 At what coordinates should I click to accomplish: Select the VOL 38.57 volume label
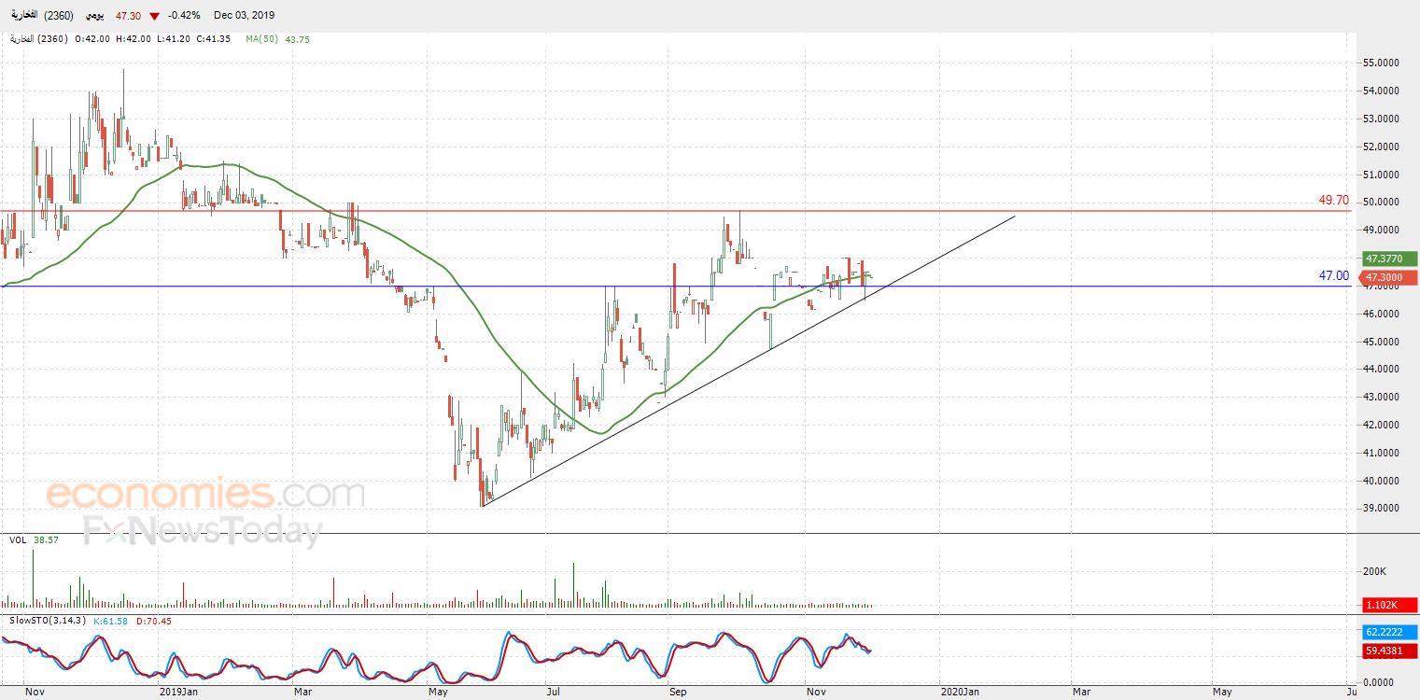[32, 539]
